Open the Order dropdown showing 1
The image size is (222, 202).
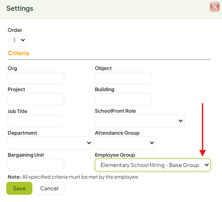(x=17, y=40)
